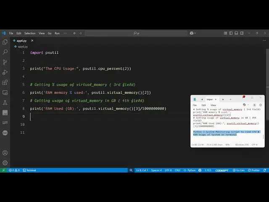Open the Testing flask view
Viewport: 269px width, 202px height.
5,103
